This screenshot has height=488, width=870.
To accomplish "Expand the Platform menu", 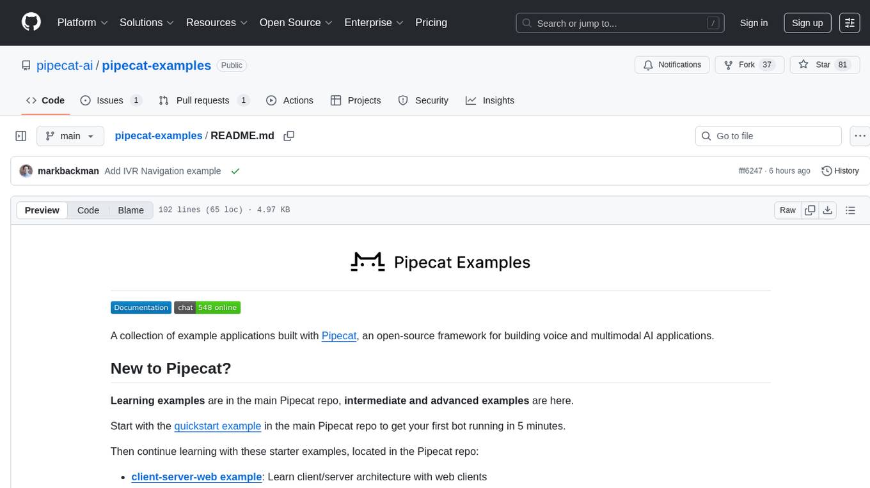I will pyautogui.click(x=83, y=22).
